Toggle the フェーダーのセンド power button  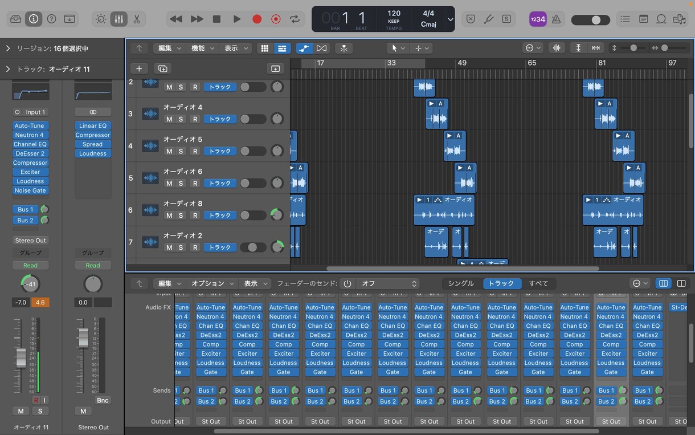pos(347,283)
